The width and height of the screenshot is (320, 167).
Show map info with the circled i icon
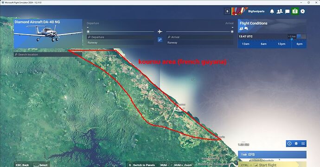click(289, 143)
